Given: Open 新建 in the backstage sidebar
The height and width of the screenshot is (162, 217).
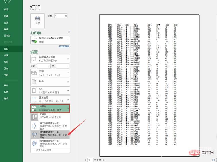Looking at the screenshot, I should [x=6, y=16].
